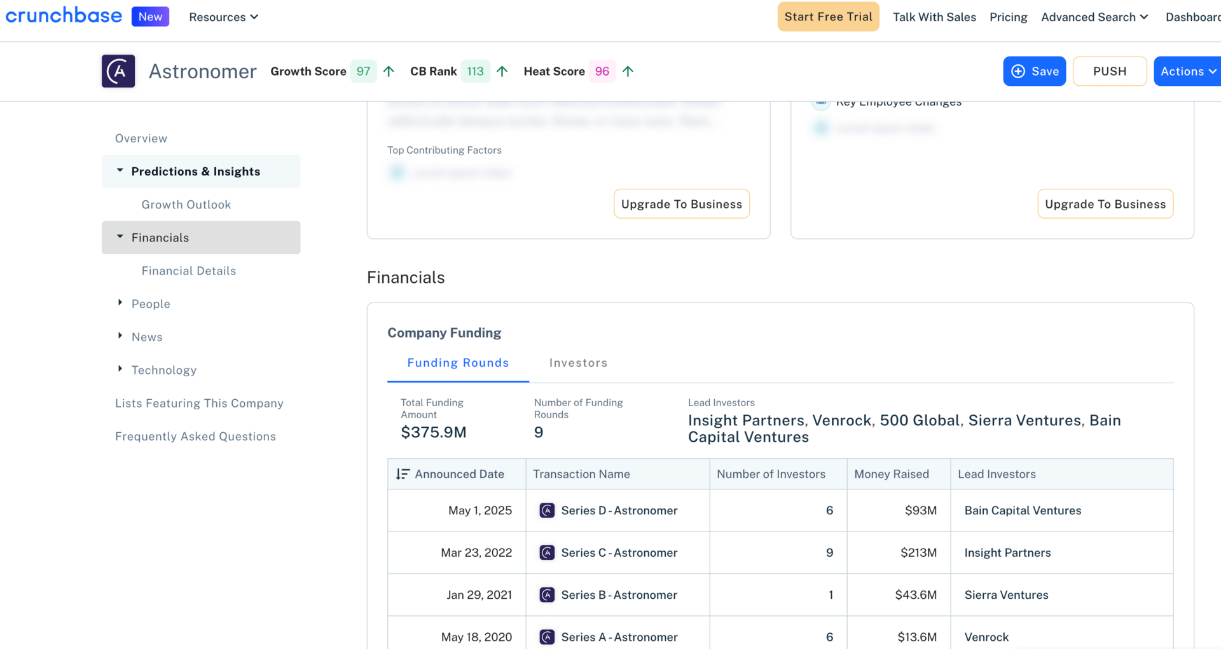Image resolution: width=1221 pixels, height=649 pixels.
Task: Open the Pricing page
Action: (1008, 17)
